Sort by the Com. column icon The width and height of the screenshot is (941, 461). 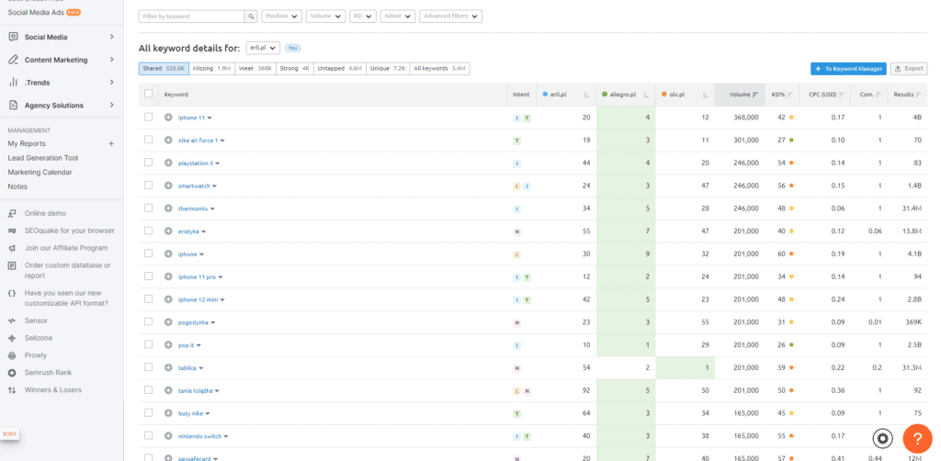[x=879, y=95]
